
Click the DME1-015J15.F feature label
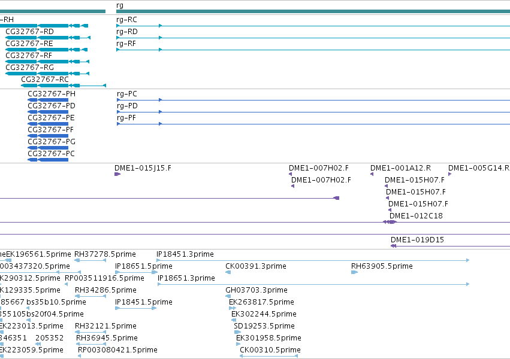coord(143,168)
